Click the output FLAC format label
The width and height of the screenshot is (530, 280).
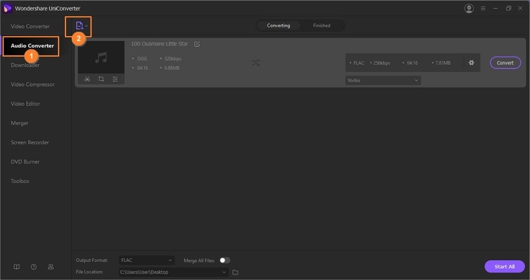coord(359,63)
